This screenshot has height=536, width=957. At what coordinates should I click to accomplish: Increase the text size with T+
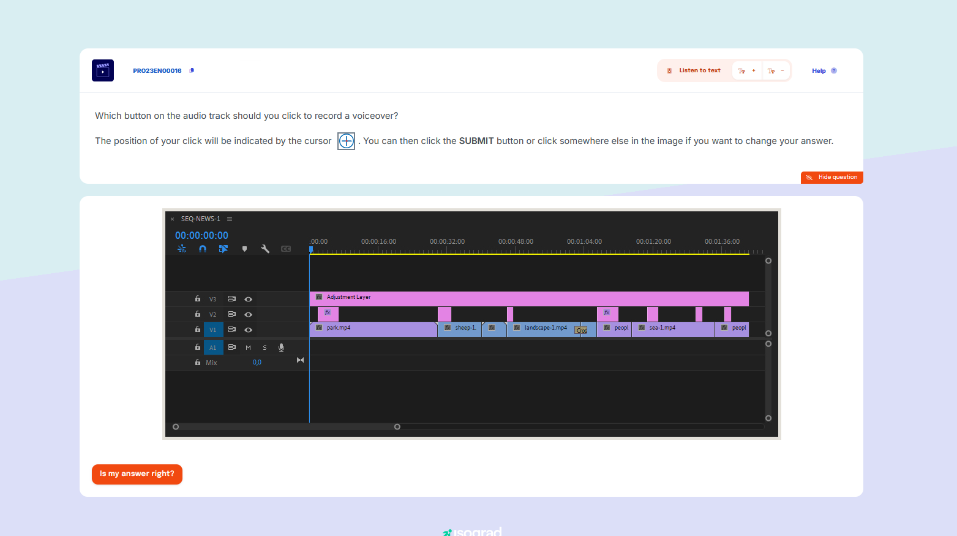pos(747,70)
